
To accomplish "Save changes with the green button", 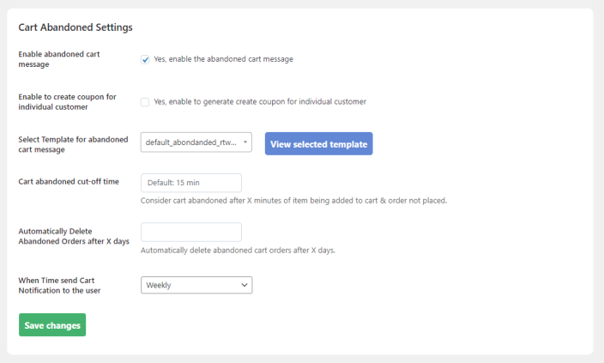I will point(52,325).
